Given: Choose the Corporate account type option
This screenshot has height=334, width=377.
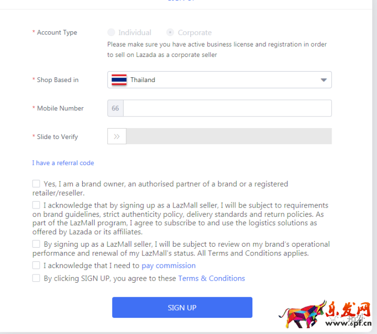Looking at the screenshot, I should tap(170, 32).
